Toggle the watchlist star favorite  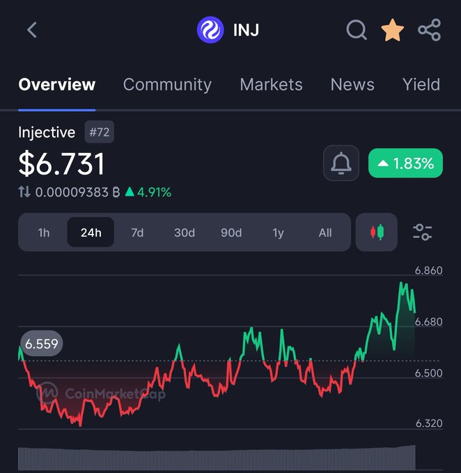click(393, 30)
